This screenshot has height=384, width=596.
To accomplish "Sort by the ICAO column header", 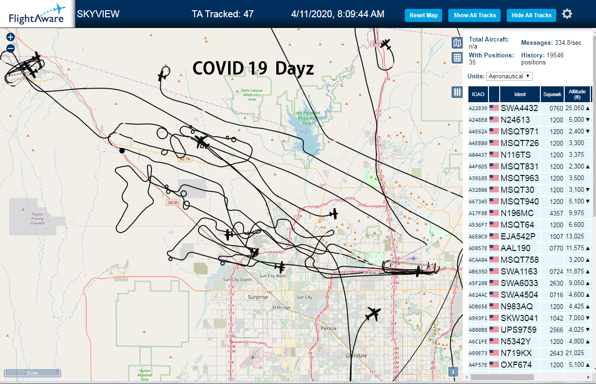I will coord(478,94).
